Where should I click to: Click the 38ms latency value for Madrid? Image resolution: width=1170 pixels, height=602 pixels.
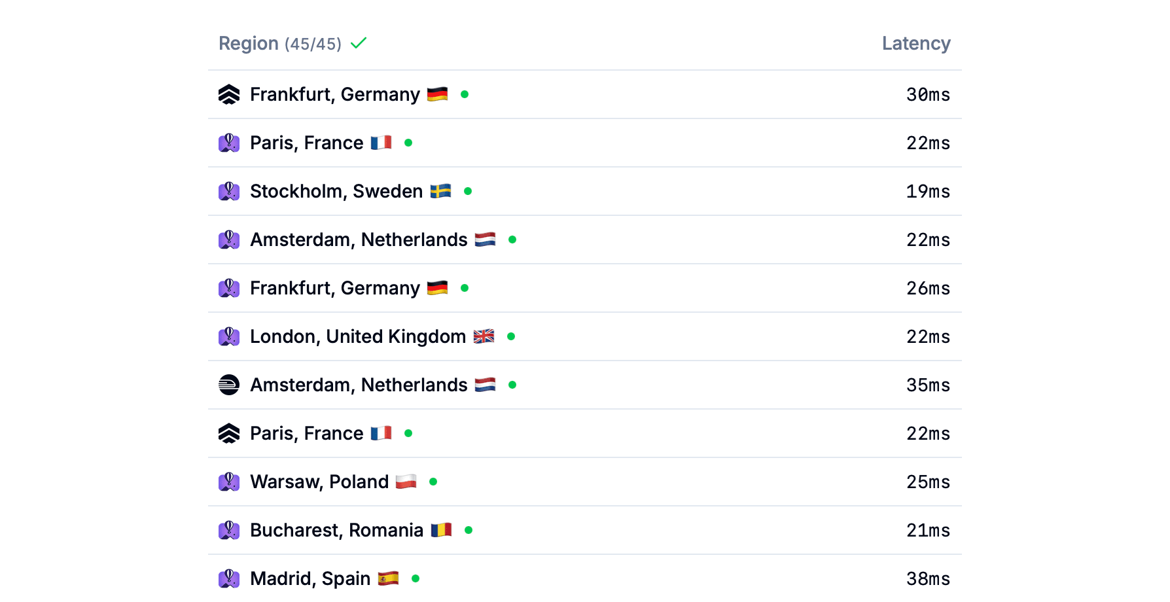928,578
